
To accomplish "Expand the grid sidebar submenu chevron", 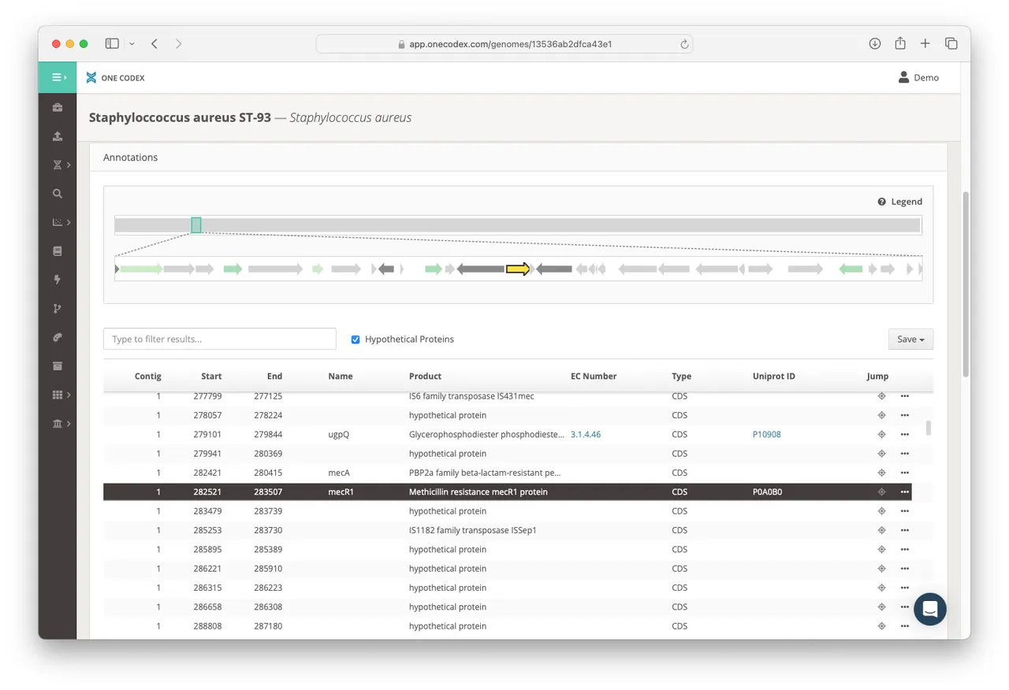I will point(69,395).
